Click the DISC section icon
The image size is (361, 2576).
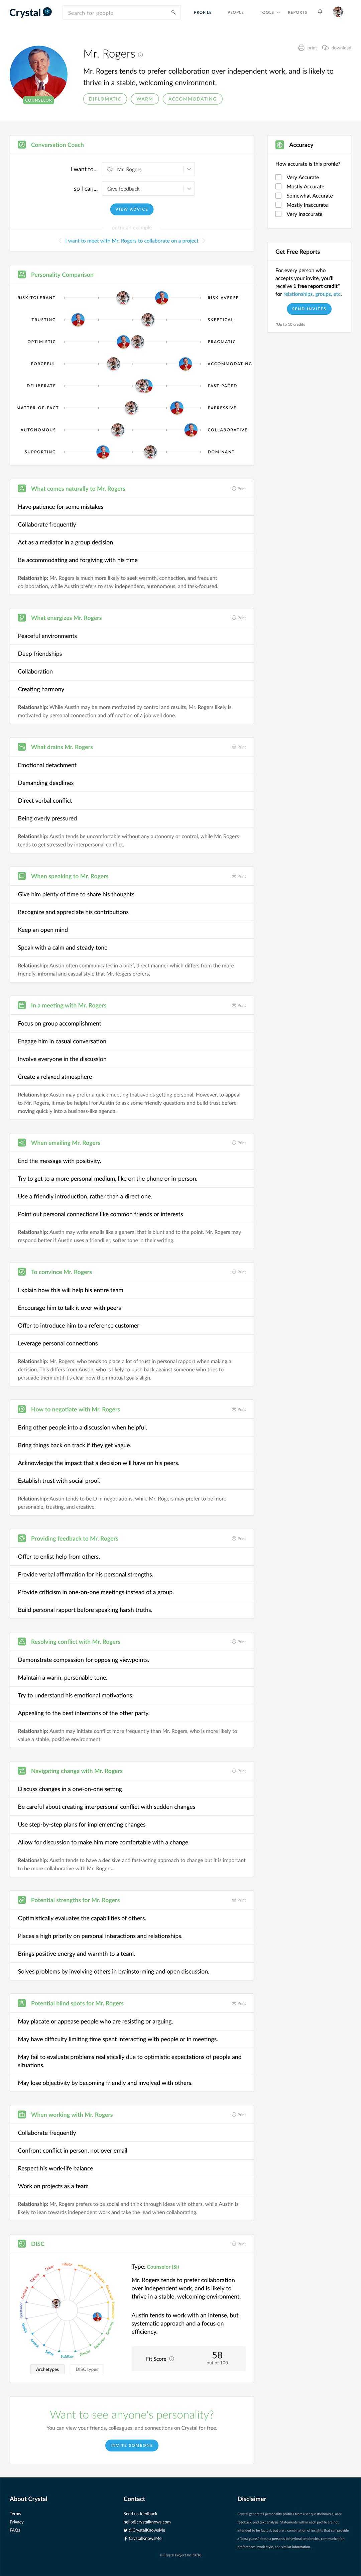click(x=22, y=2244)
